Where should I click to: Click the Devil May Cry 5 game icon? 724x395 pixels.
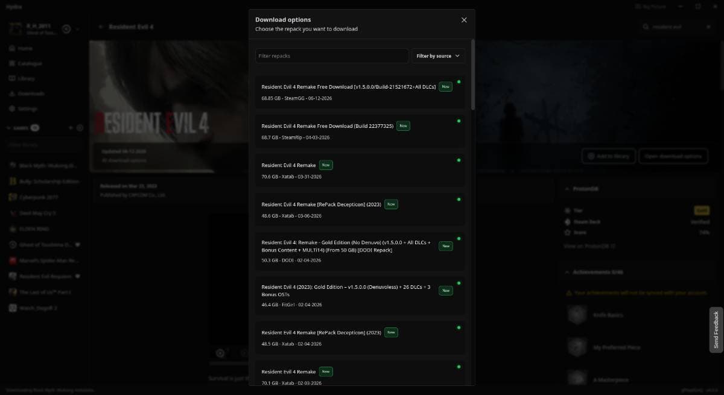[x=13, y=213]
